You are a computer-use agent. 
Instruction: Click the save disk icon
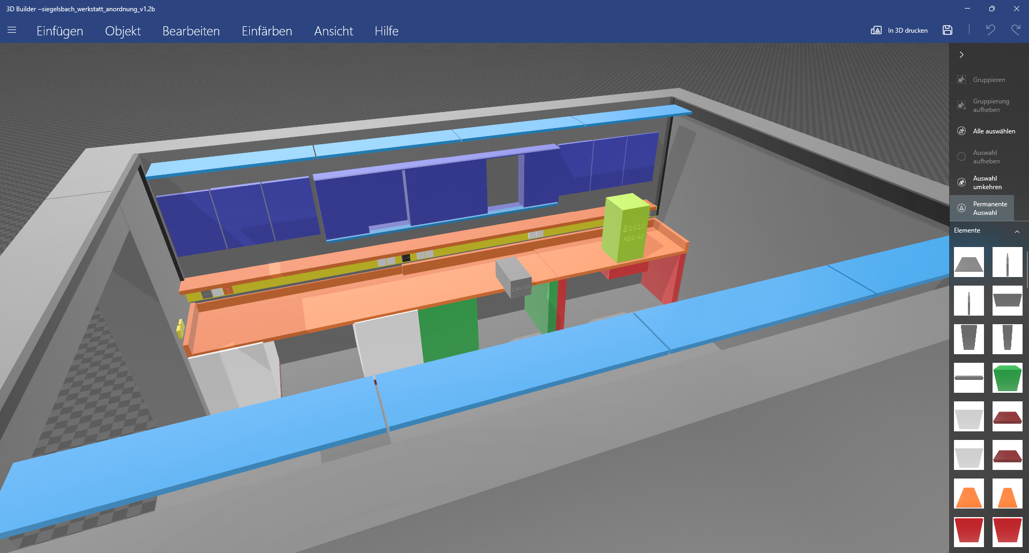click(948, 31)
